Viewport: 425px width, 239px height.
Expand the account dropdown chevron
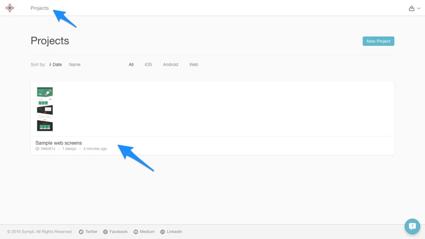(419, 8)
